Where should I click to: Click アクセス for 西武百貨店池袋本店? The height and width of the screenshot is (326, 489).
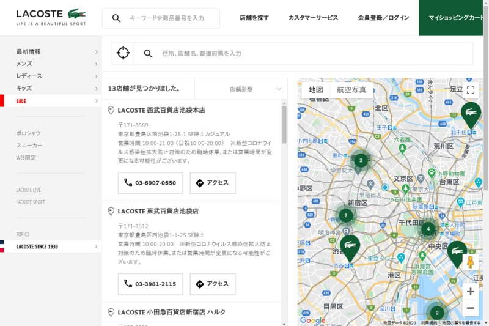(x=213, y=183)
